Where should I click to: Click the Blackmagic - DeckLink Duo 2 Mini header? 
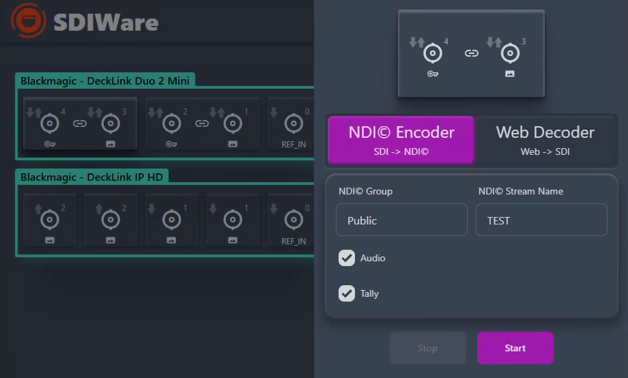[105, 81]
